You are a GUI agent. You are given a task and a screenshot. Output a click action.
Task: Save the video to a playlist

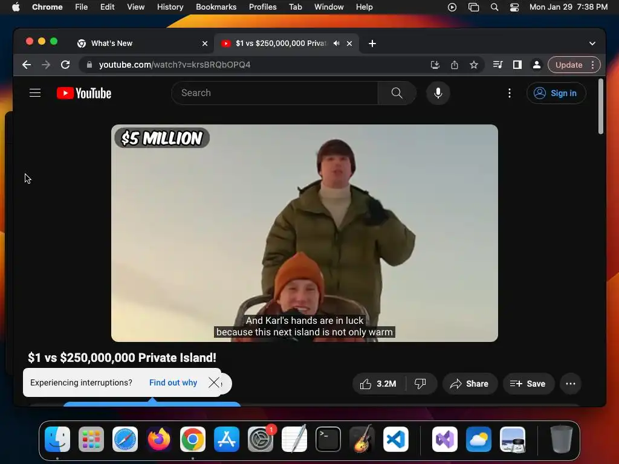528,384
